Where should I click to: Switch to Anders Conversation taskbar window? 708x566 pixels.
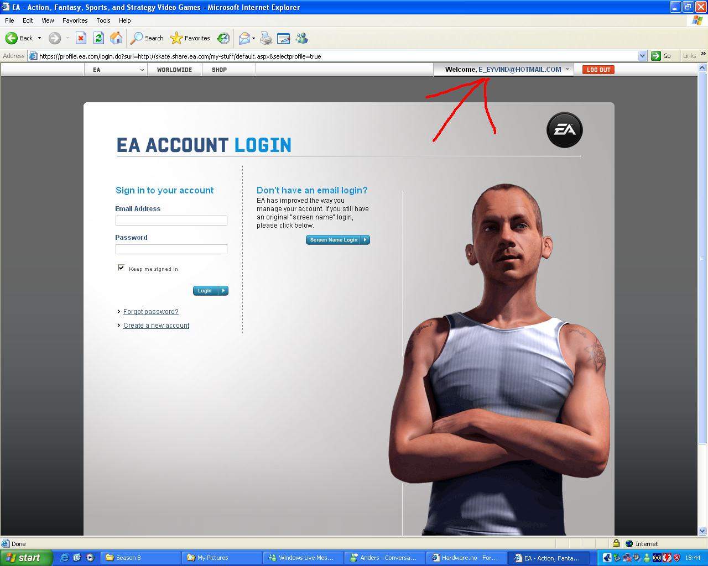pos(385,558)
